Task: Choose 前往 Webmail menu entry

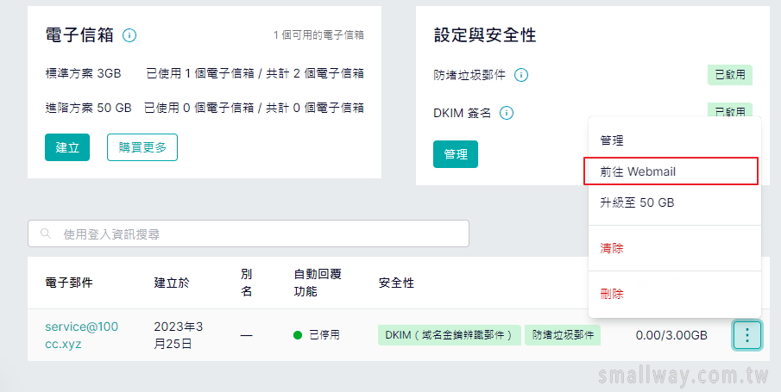Action: point(671,171)
